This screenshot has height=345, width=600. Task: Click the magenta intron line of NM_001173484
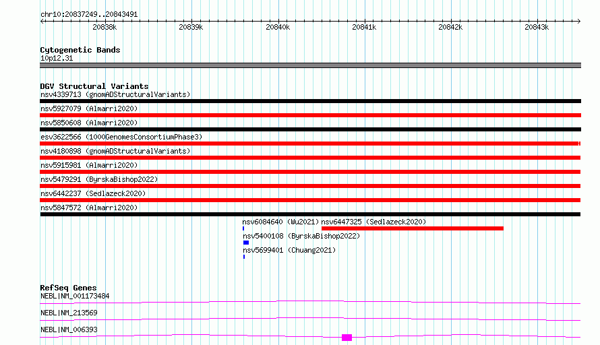point(310,302)
